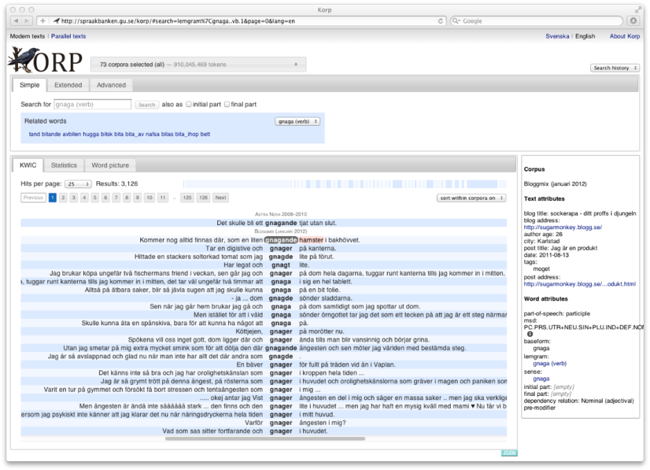Click the Search for input field
650x470 pixels.
coord(93,104)
